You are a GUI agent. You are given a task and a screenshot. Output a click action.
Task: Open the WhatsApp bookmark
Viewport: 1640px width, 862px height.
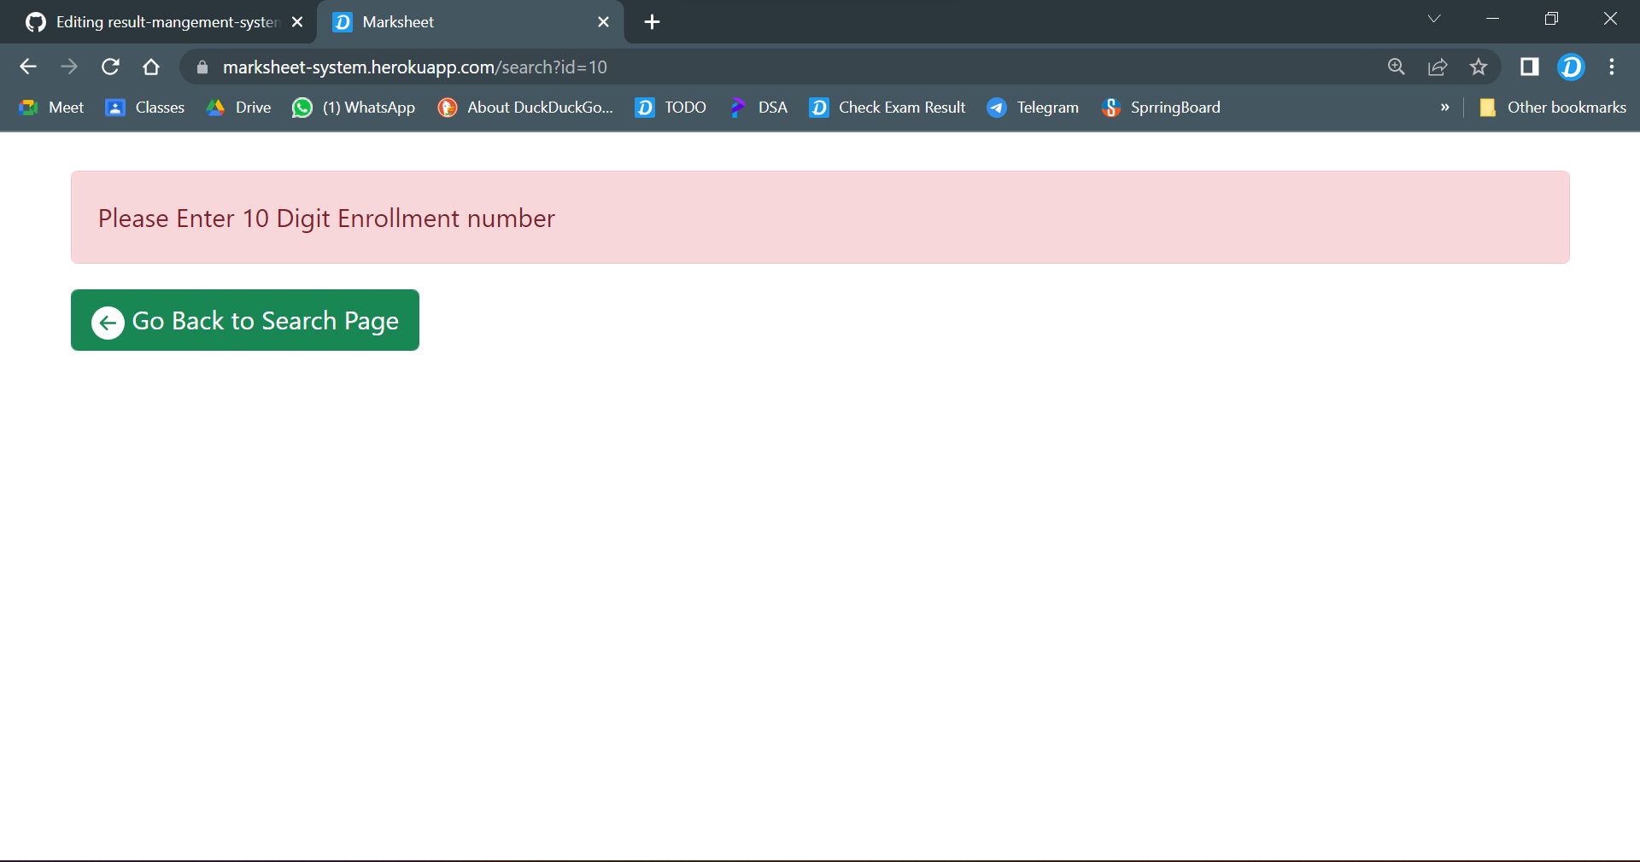pyautogui.click(x=354, y=108)
